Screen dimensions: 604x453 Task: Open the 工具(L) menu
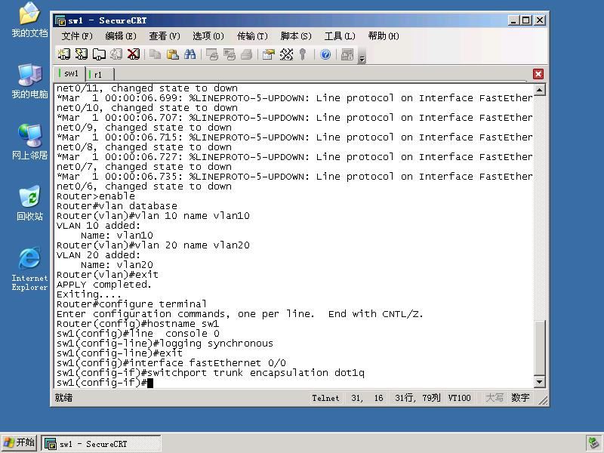click(x=339, y=36)
